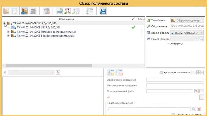Expand the Патрубок распределительный node
Image resolution: width=207 pixels, height=116 pixels.
pyautogui.click(x=8, y=32)
